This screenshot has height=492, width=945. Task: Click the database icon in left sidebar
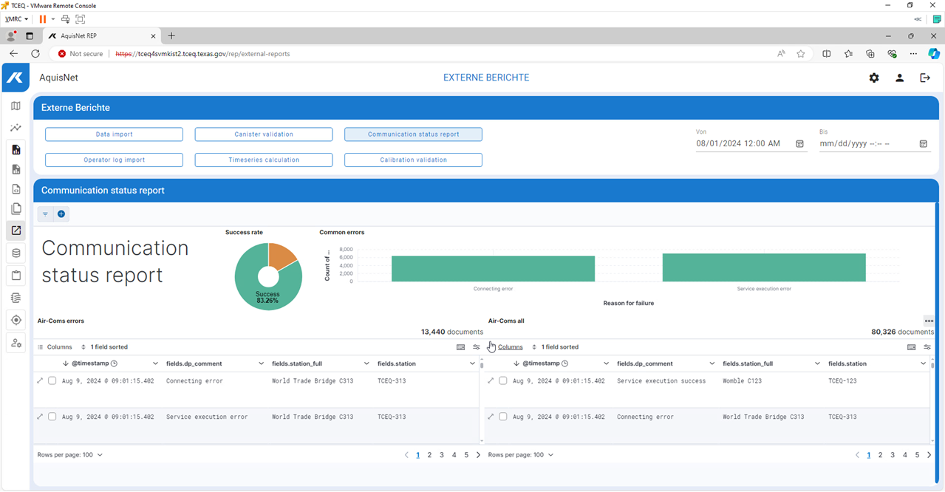[16, 253]
